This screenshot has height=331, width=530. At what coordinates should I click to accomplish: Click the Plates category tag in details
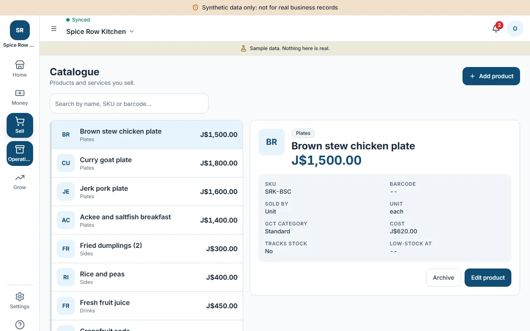point(303,133)
